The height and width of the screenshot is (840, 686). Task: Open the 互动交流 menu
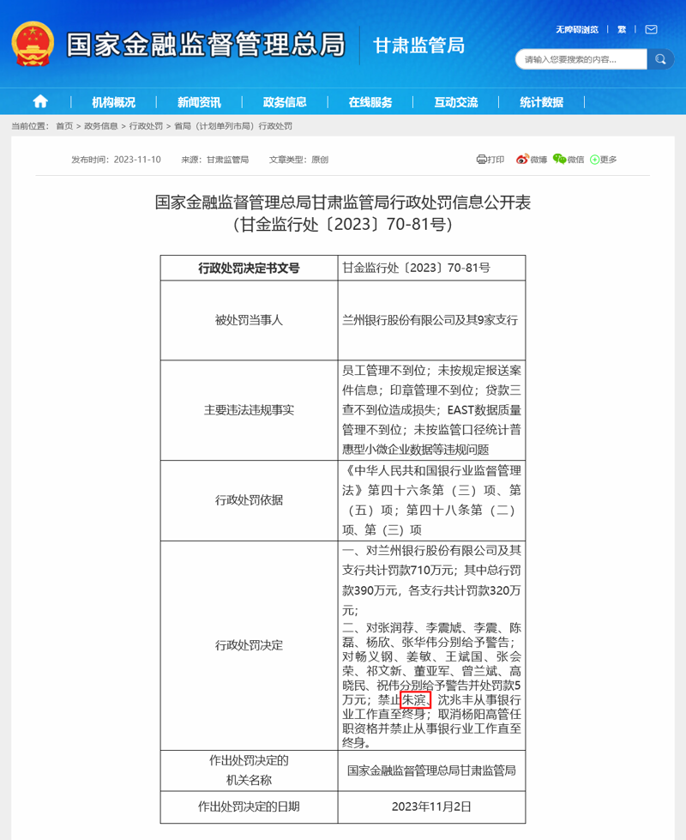tap(456, 102)
